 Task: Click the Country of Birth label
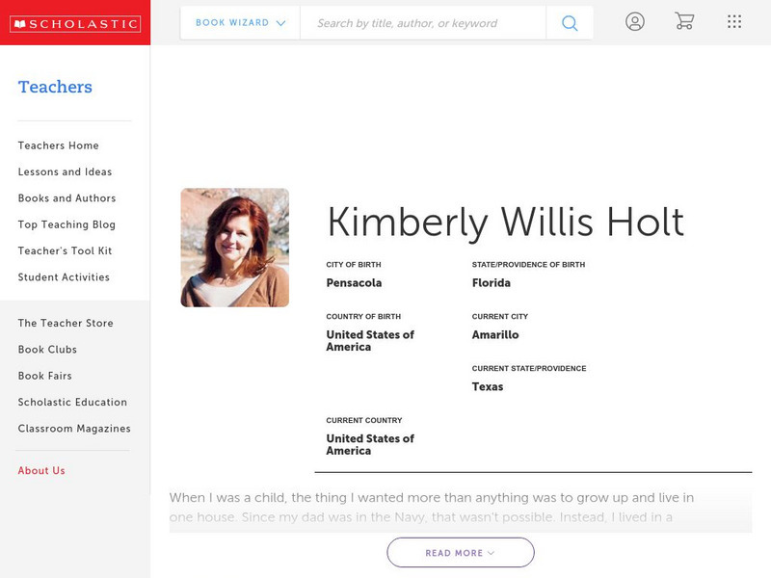pyautogui.click(x=363, y=317)
